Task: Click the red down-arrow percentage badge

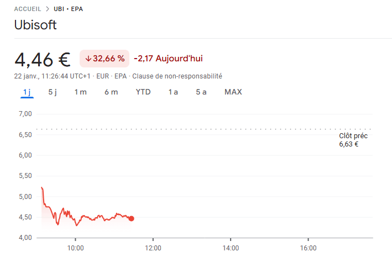Action: coord(104,59)
